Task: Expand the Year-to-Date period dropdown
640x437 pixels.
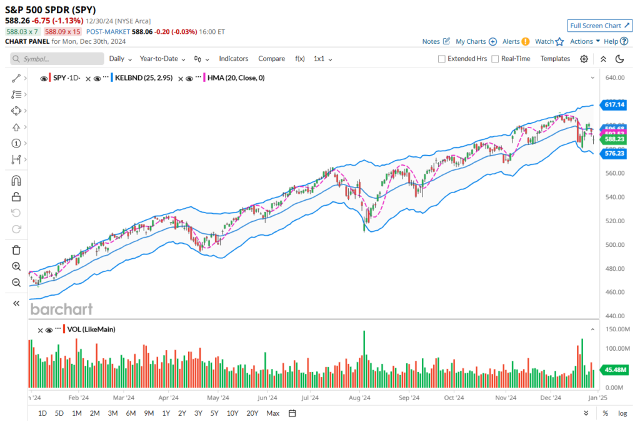Action: pos(162,59)
